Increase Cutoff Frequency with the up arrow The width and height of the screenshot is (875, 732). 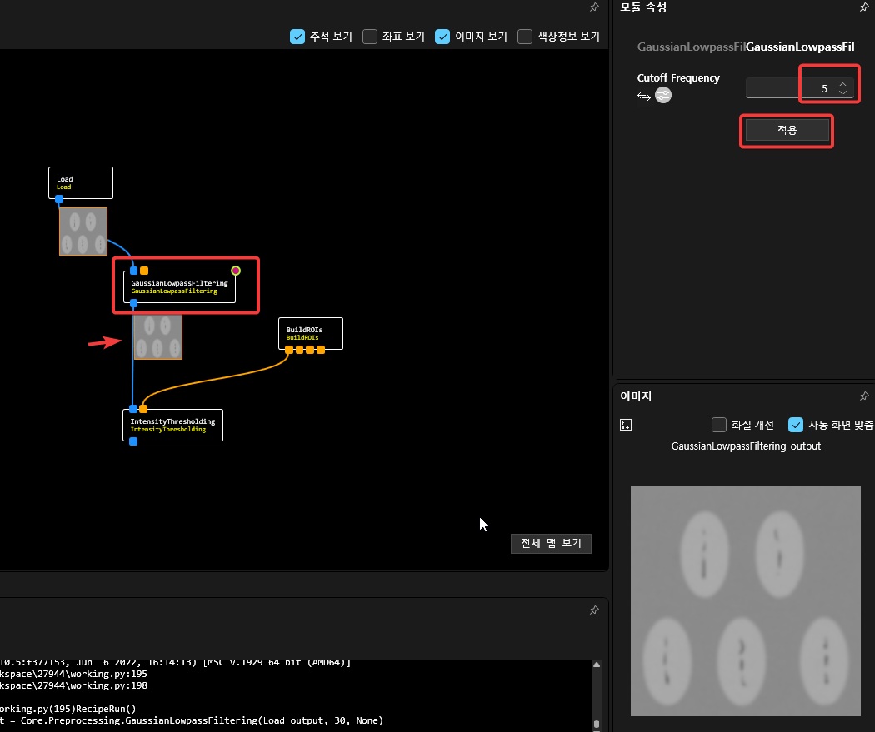tap(843, 83)
